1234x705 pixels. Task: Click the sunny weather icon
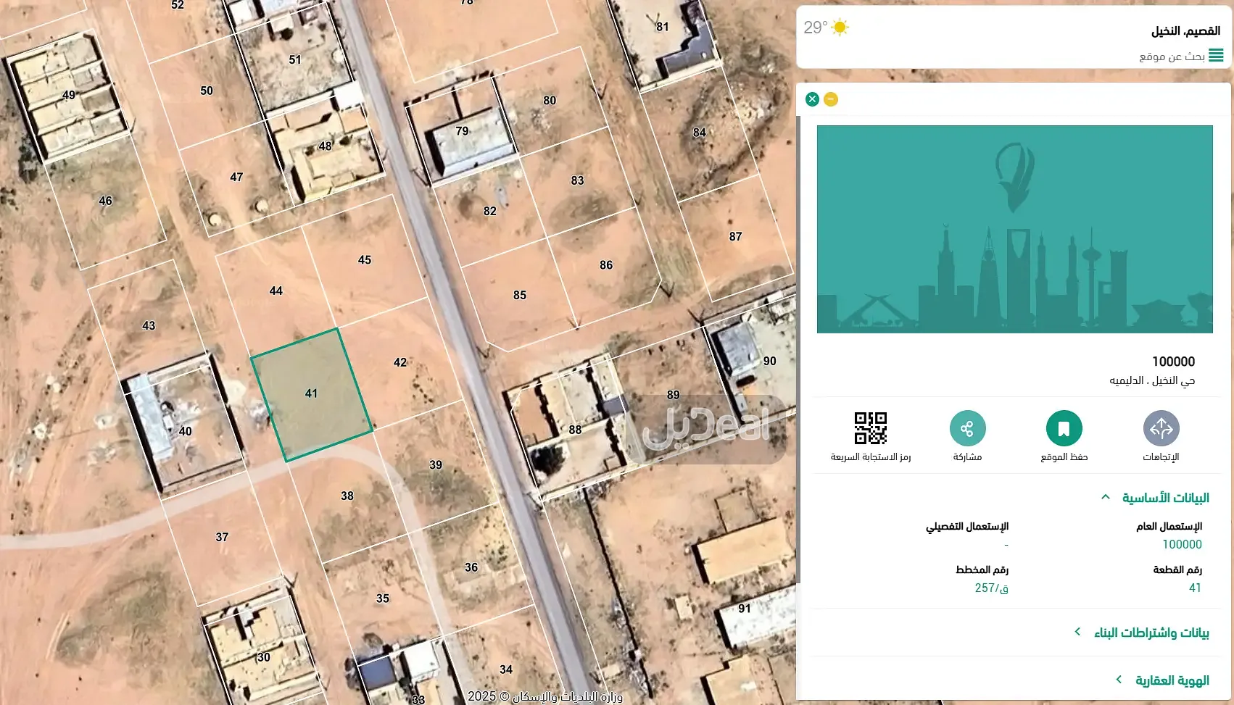pos(840,28)
